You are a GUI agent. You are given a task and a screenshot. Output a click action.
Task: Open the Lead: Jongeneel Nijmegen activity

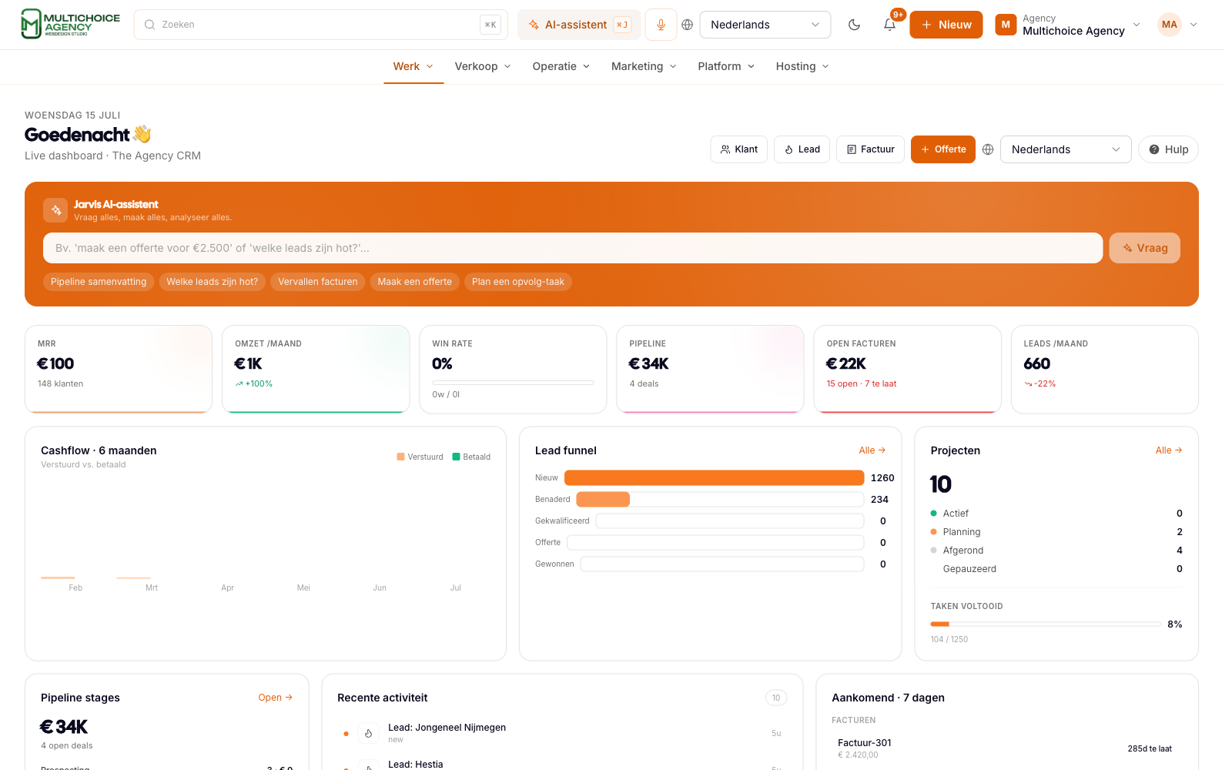pyautogui.click(x=562, y=733)
